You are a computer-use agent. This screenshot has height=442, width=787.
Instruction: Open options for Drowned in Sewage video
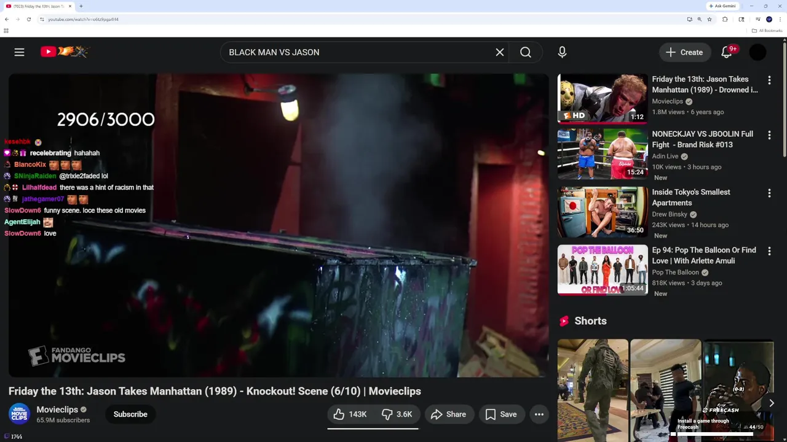pos(769,80)
